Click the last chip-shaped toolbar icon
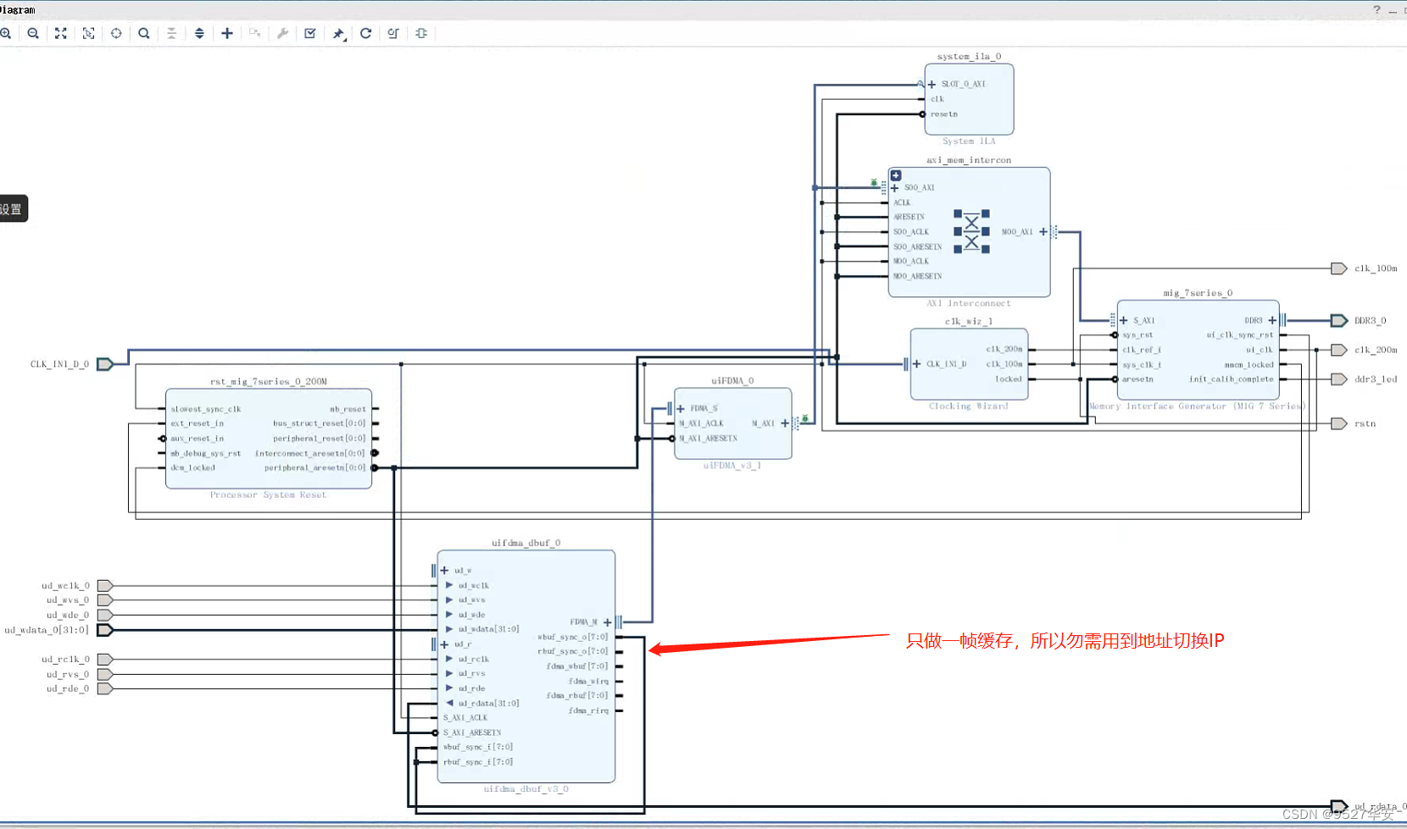This screenshot has height=829, width=1407. click(x=421, y=34)
